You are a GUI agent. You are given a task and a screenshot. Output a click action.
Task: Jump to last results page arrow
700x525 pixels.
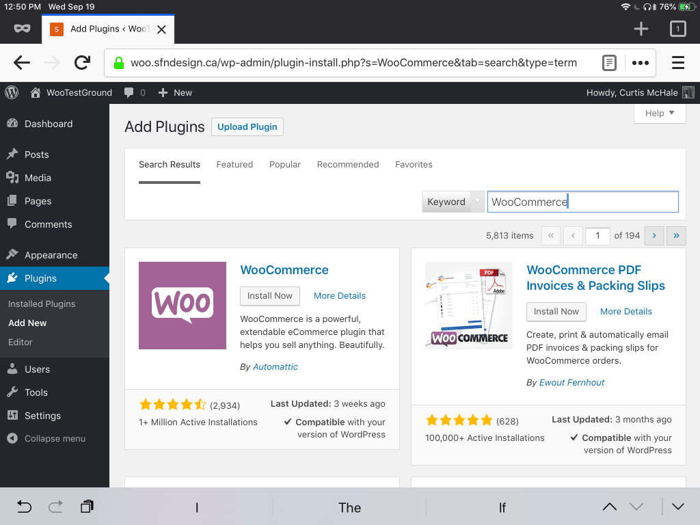click(676, 235)
